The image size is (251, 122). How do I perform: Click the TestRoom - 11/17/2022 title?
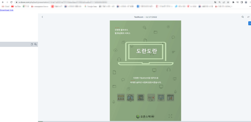(145, 17)
